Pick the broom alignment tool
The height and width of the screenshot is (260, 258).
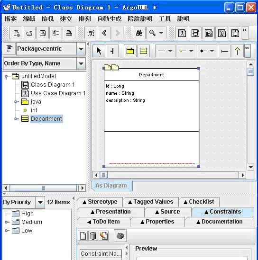[112, 51]
